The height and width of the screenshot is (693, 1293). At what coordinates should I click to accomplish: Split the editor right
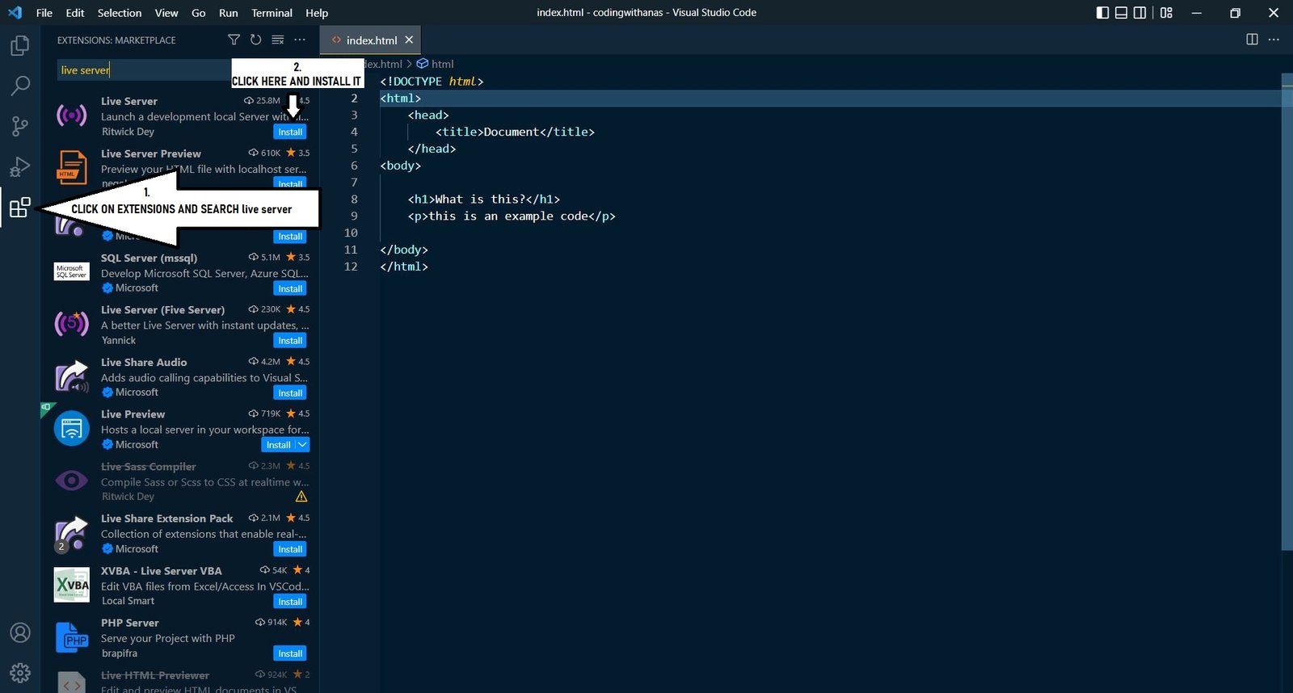coord(1252,40)
